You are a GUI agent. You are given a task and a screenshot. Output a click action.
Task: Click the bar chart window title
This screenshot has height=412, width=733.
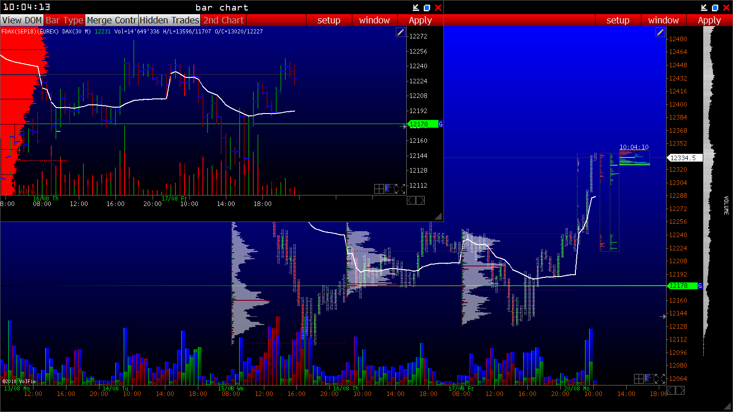point(222,7)
